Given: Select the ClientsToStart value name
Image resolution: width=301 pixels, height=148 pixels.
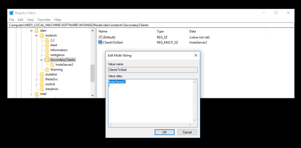Looking at the screenshot, I should click(x=113, y=42).
